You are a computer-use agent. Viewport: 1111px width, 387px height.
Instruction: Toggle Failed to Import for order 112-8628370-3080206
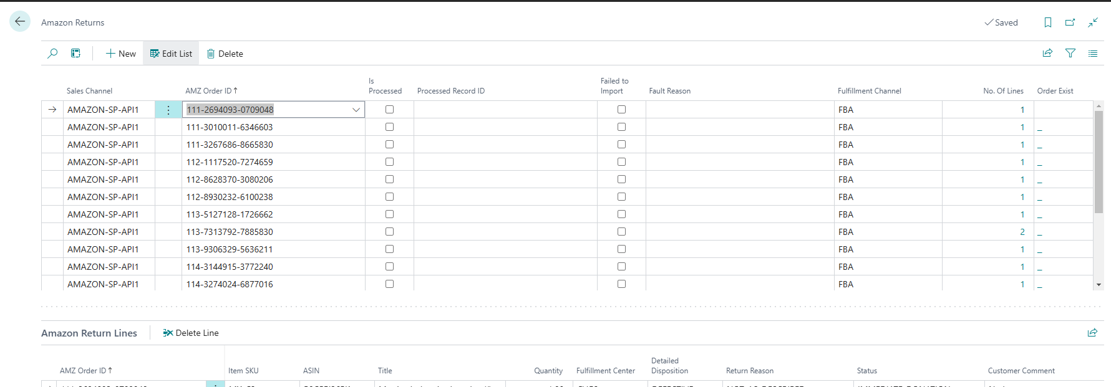pos(621,179)
